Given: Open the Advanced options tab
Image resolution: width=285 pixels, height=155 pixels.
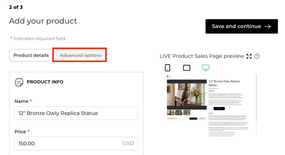Looking at the screenshot, I should [80, 55].
